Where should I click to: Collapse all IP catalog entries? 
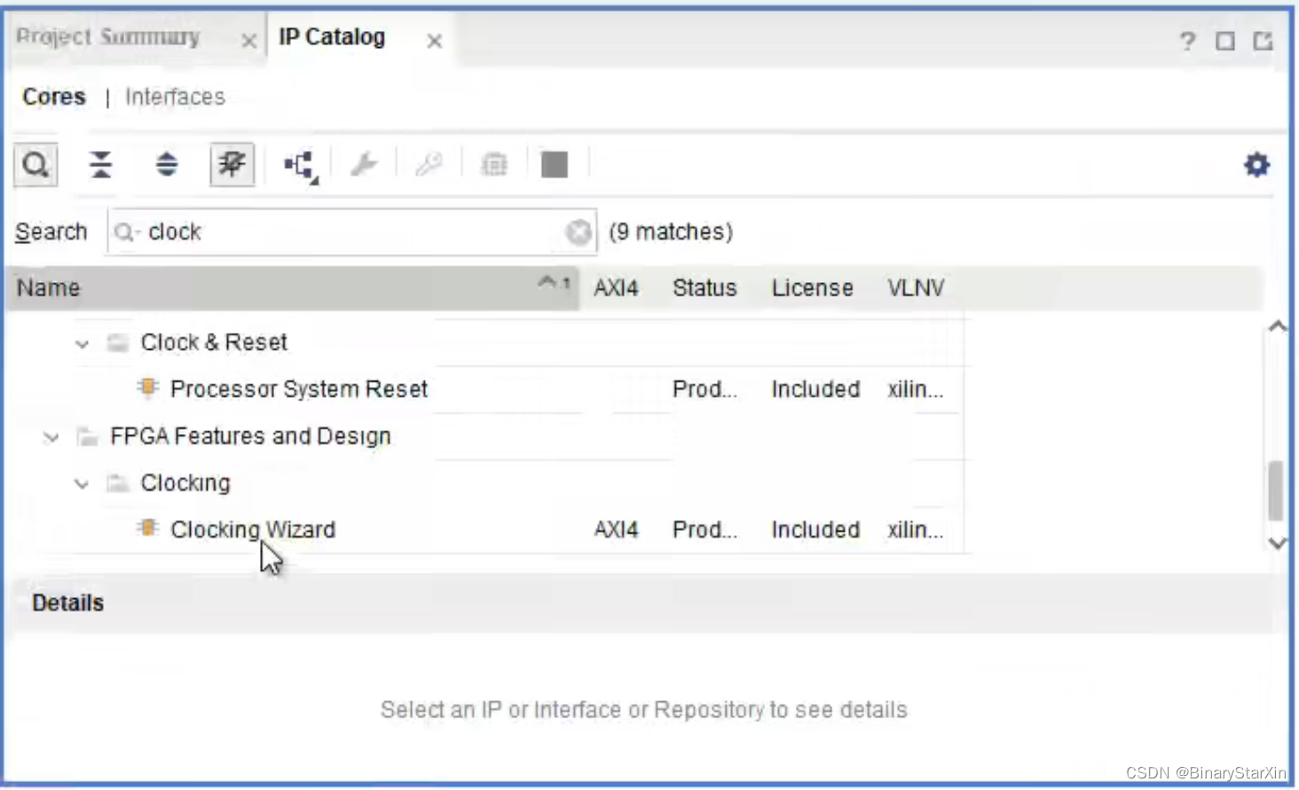coord(100,164)
